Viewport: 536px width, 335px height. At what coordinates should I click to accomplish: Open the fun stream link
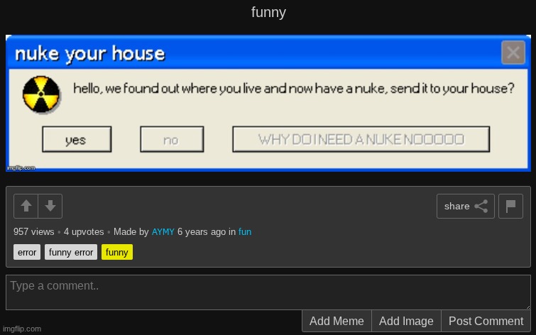point(245,232)
